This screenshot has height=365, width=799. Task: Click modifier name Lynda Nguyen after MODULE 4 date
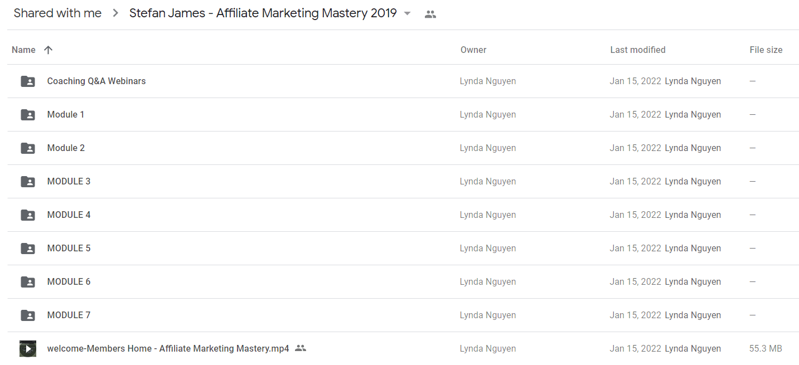[x=693, y=215]
